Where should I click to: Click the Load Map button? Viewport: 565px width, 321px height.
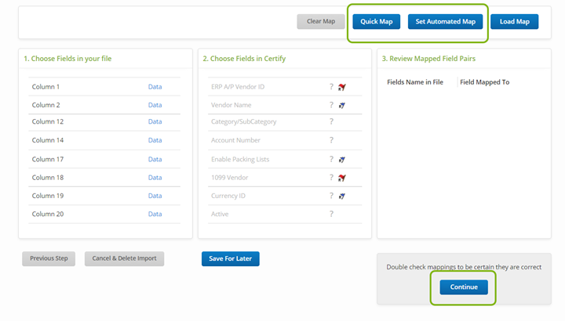(514, 22)
